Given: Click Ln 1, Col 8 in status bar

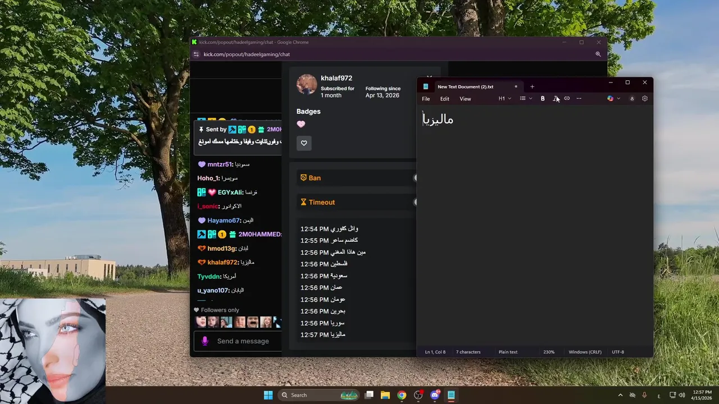Looking at the screenshot, I should click(x=435, y=352).
